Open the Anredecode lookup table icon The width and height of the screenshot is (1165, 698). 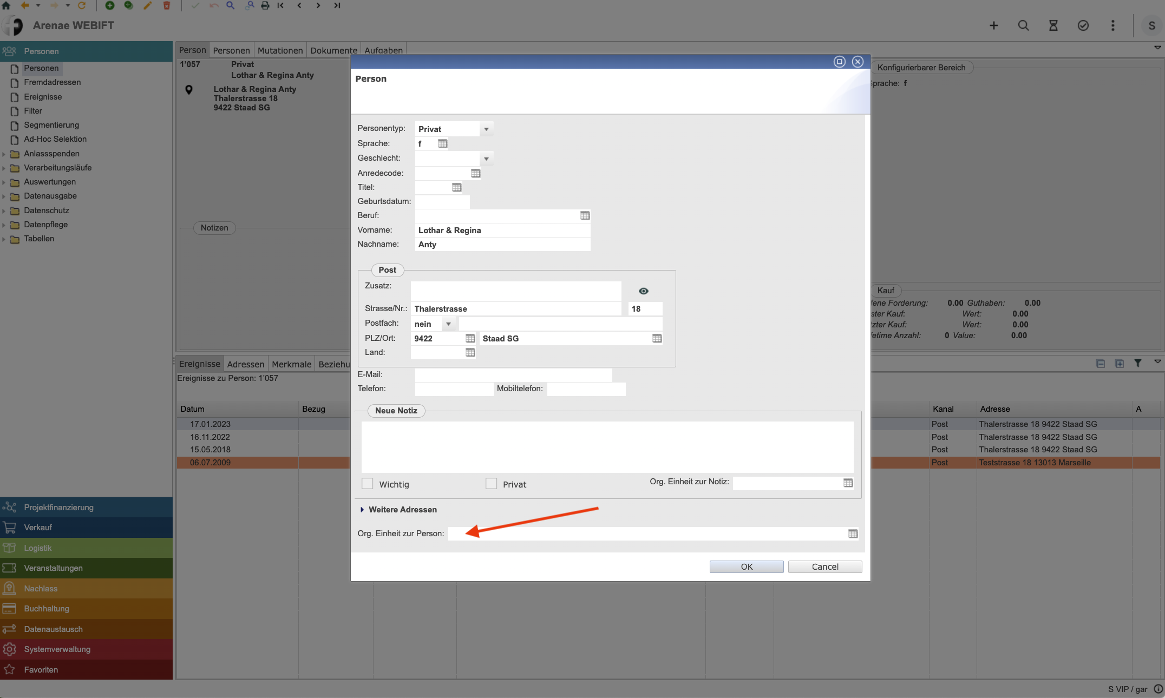475,173
